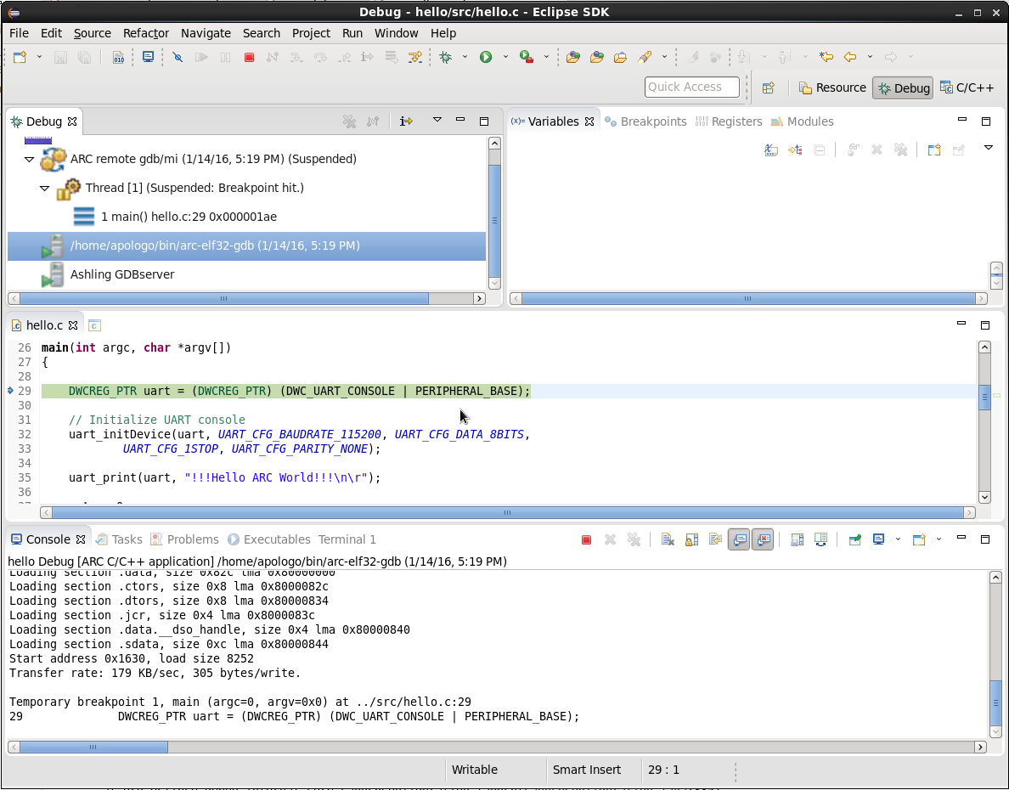The image size is (1009, 790).
Task: Switch to the C/C++ perspective
Action: point(967,87)
